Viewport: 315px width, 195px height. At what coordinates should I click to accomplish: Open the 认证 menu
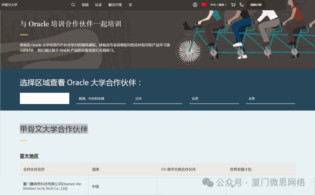[x=98, y=4]
